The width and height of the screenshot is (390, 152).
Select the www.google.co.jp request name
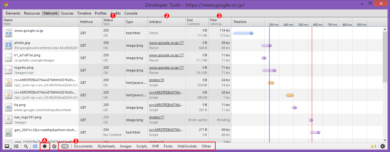29,31
